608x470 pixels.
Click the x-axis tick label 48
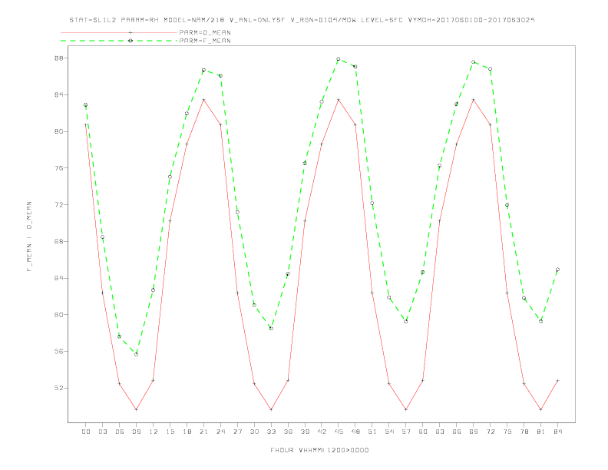[355, 432]
